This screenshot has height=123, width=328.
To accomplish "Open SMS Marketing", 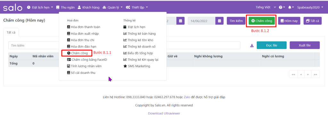I will (137, 66).
